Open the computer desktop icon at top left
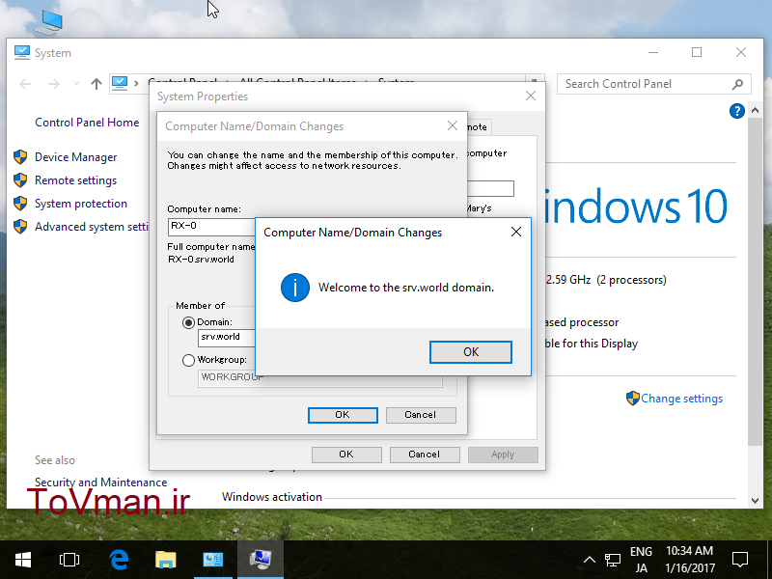Image resolution: width=772 pixels, height=579 pixels. (x=48, y=22)
